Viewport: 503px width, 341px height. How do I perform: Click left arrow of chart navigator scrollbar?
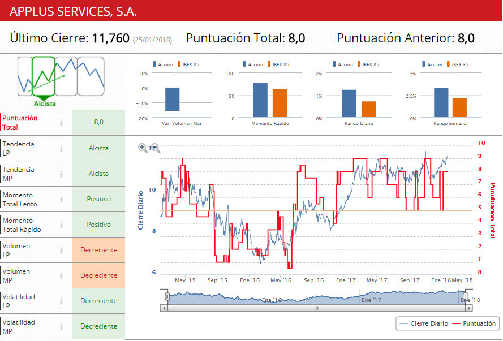[x=164, y=308]
